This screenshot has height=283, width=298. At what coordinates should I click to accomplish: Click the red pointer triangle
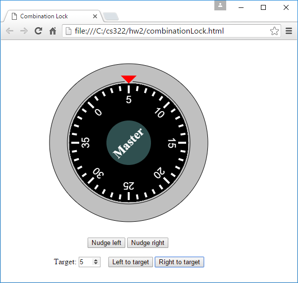click(x=129, y=79)
